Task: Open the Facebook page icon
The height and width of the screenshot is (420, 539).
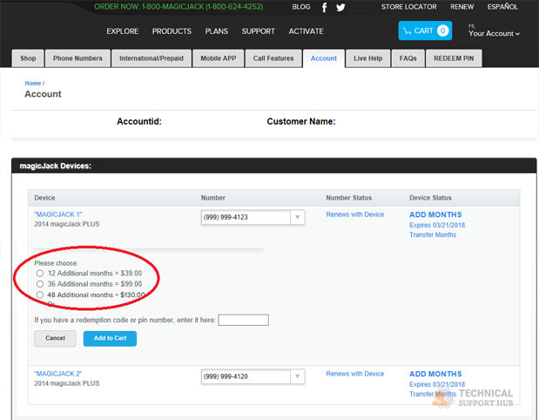Action: point(324,7)
